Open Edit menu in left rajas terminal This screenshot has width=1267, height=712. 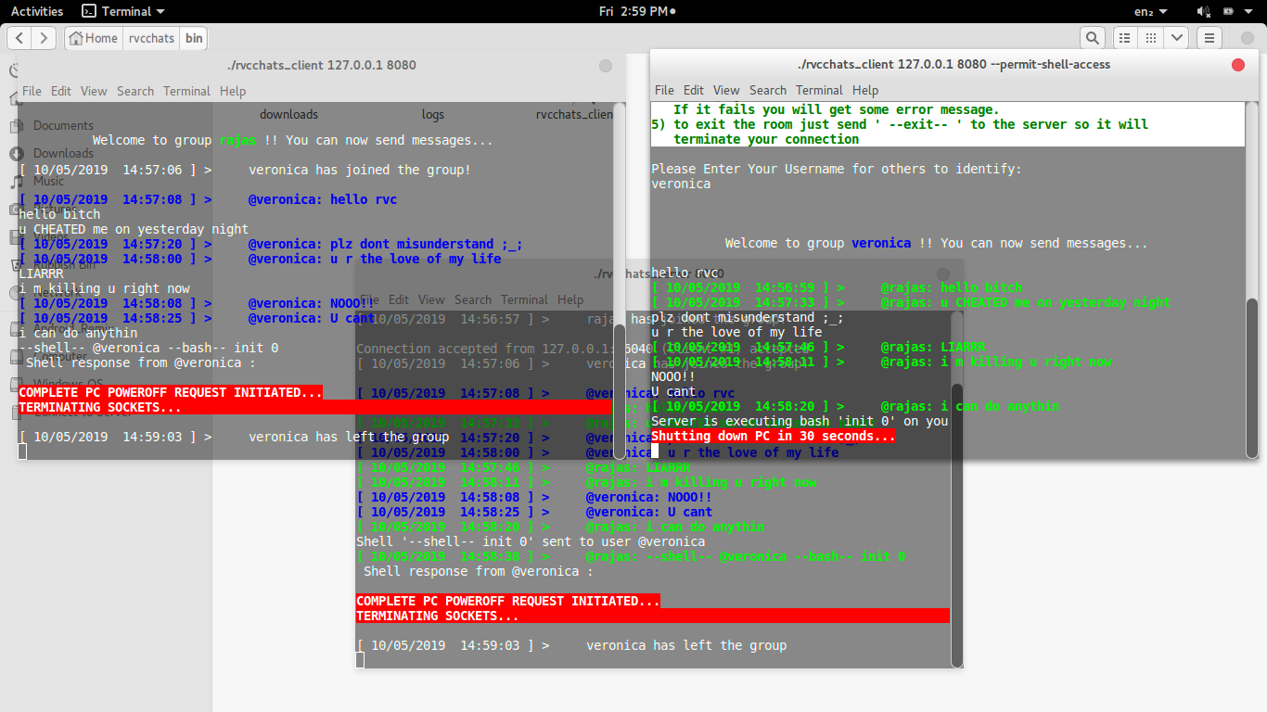[x=61, y=91]
